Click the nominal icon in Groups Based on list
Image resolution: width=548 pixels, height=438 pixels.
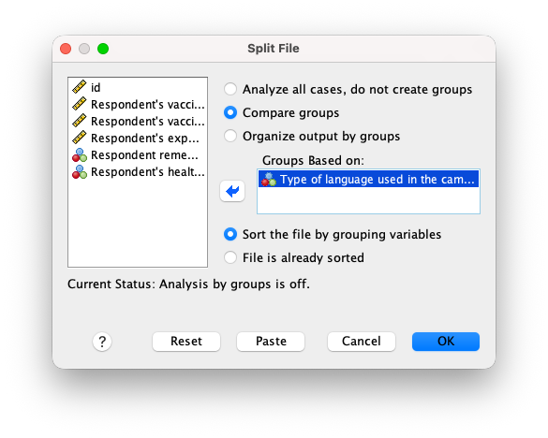tap(269, 179)
